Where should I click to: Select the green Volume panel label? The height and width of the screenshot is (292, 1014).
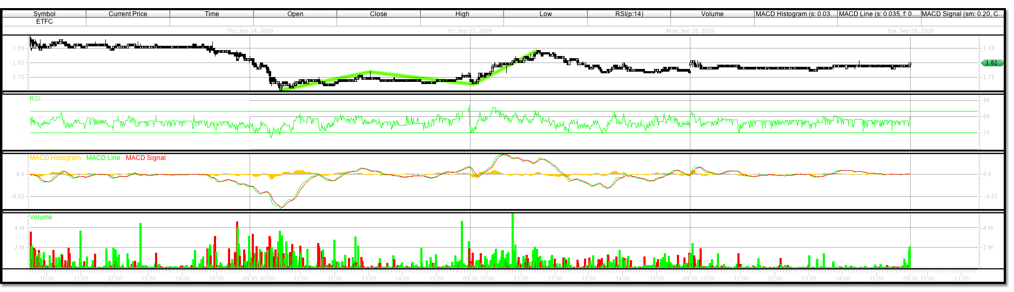(x=41, y=217)
